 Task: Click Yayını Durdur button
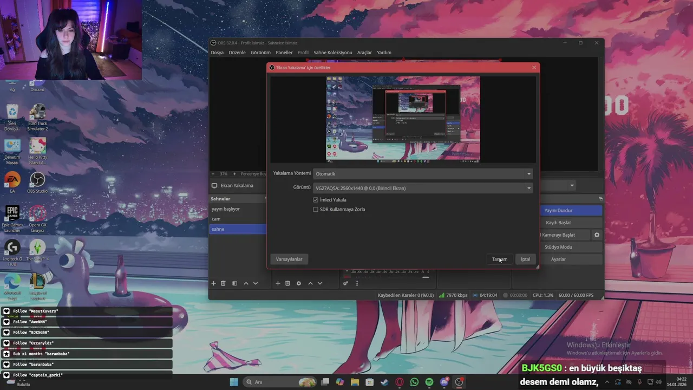[x=571, y=211]
